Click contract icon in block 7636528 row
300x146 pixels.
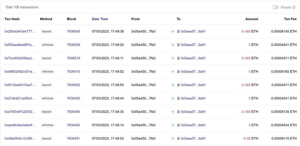coord(178,45)
